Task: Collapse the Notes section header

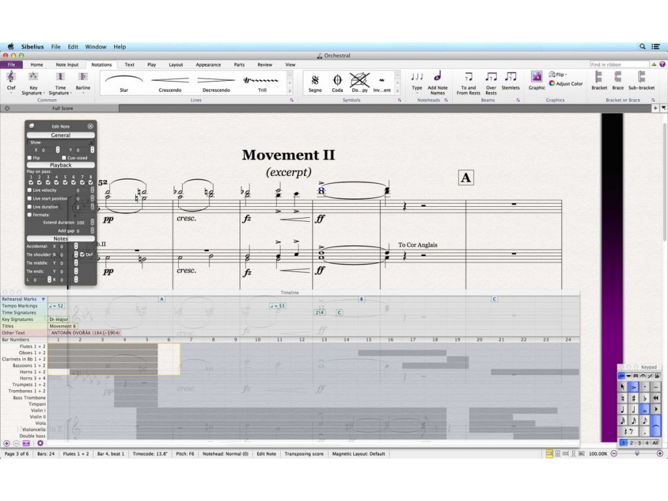Action: [61, 239]
